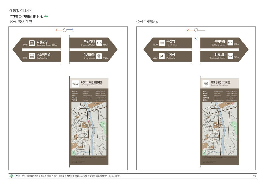Click the '곡성군청' sign label
264x186 pixels.
[42, 42]
